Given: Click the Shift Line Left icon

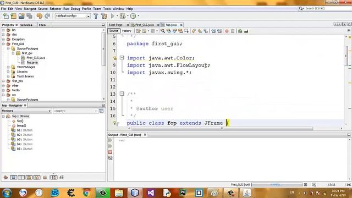Looking at the screenshot, I should [213, 31].
